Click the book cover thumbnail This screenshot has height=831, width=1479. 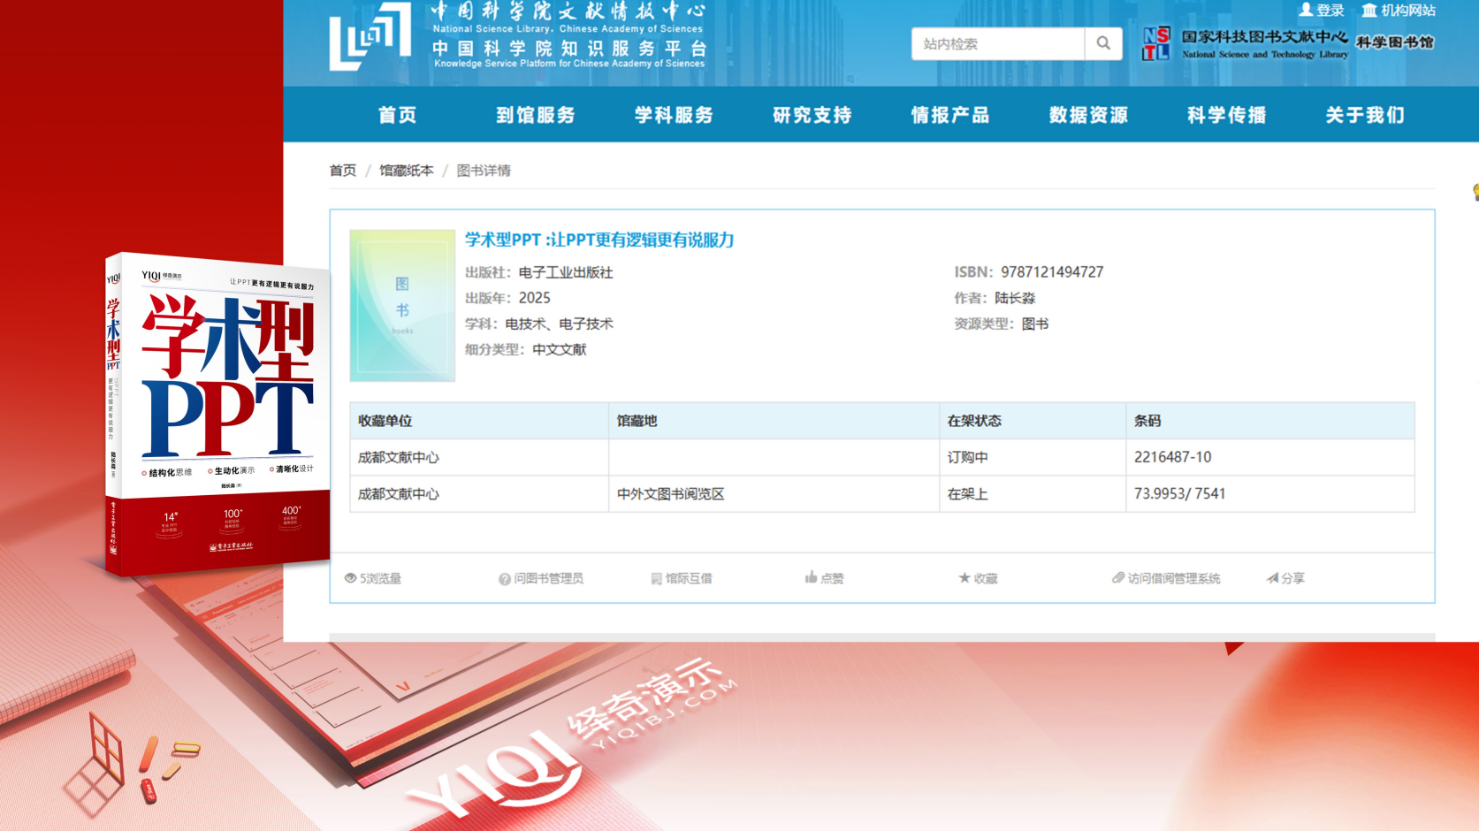coord(402,305)
